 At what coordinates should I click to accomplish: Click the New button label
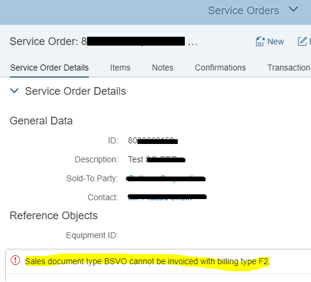[x=275, y=41]
